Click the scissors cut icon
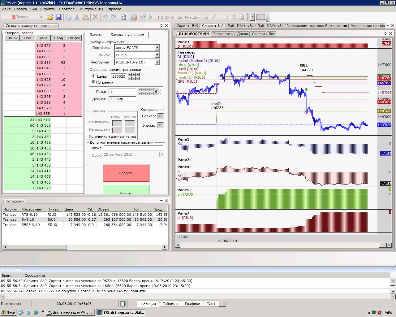This screenshot has height=317, width=396. pyautogui.click(x=77, y=17)
